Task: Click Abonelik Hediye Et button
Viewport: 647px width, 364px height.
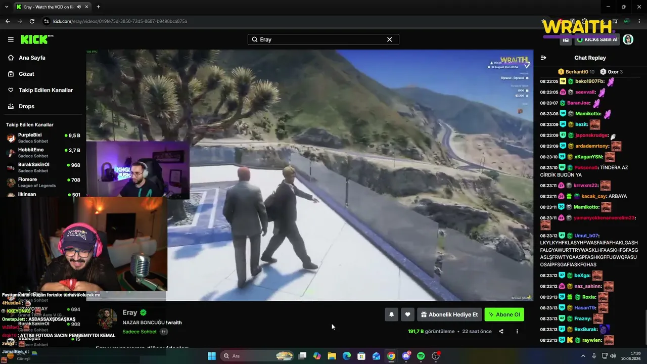Action: [449, 314]
